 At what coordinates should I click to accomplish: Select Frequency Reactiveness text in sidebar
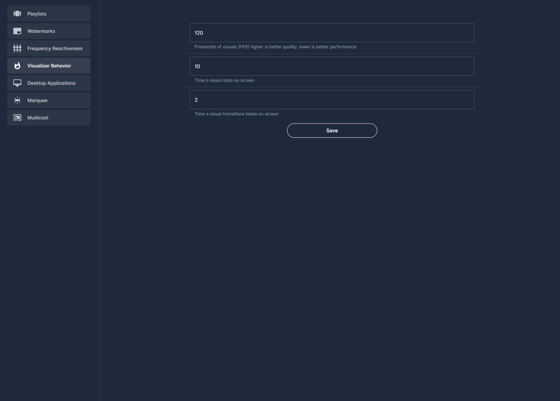[x=55, y=48]
